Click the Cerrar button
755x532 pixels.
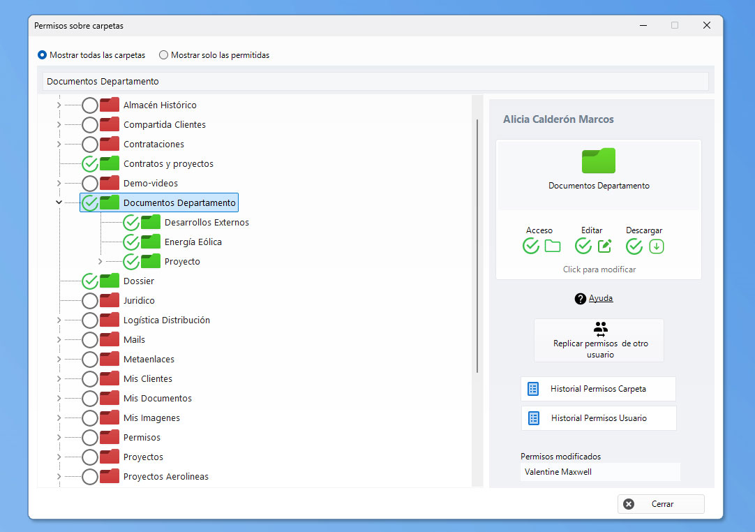click(x=661, y=504)
